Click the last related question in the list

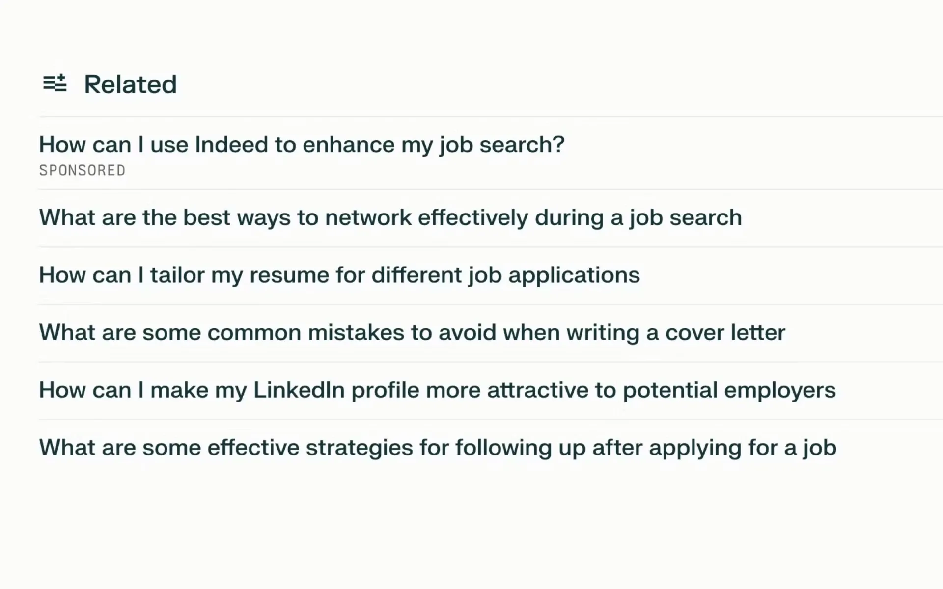coord(438,448)
